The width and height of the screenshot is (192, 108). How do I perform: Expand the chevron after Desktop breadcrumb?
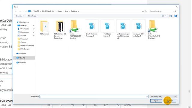pyautogui.click(x=79, y=11)
